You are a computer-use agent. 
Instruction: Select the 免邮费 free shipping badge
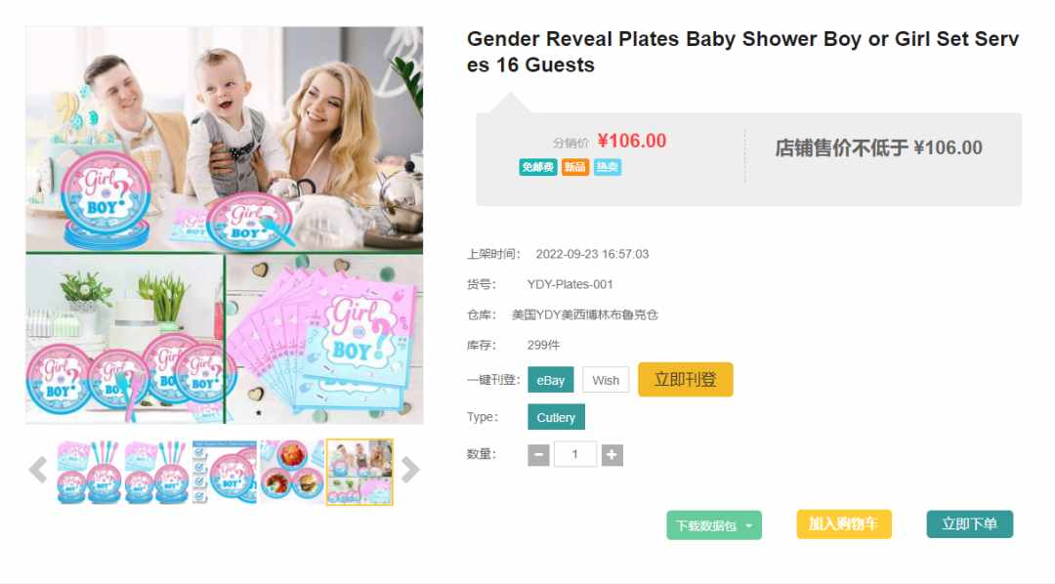(x=537, y=167)
